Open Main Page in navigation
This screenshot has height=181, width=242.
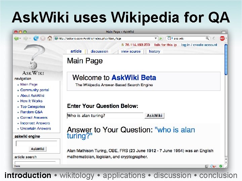[x=29, y=84]
